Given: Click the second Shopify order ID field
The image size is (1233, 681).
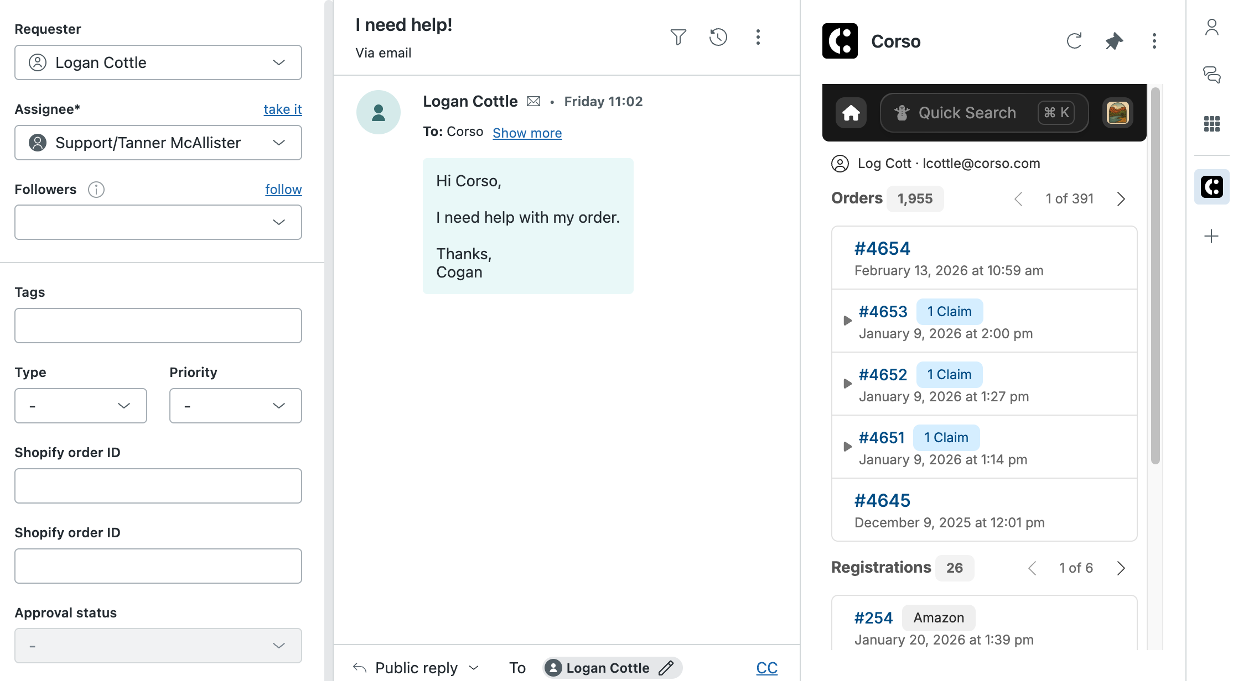Looking at the screenshot, I should click(x=158, y=566).
